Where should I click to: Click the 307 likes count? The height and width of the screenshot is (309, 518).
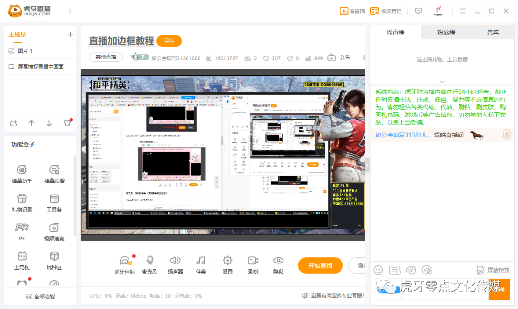(271, 58)
